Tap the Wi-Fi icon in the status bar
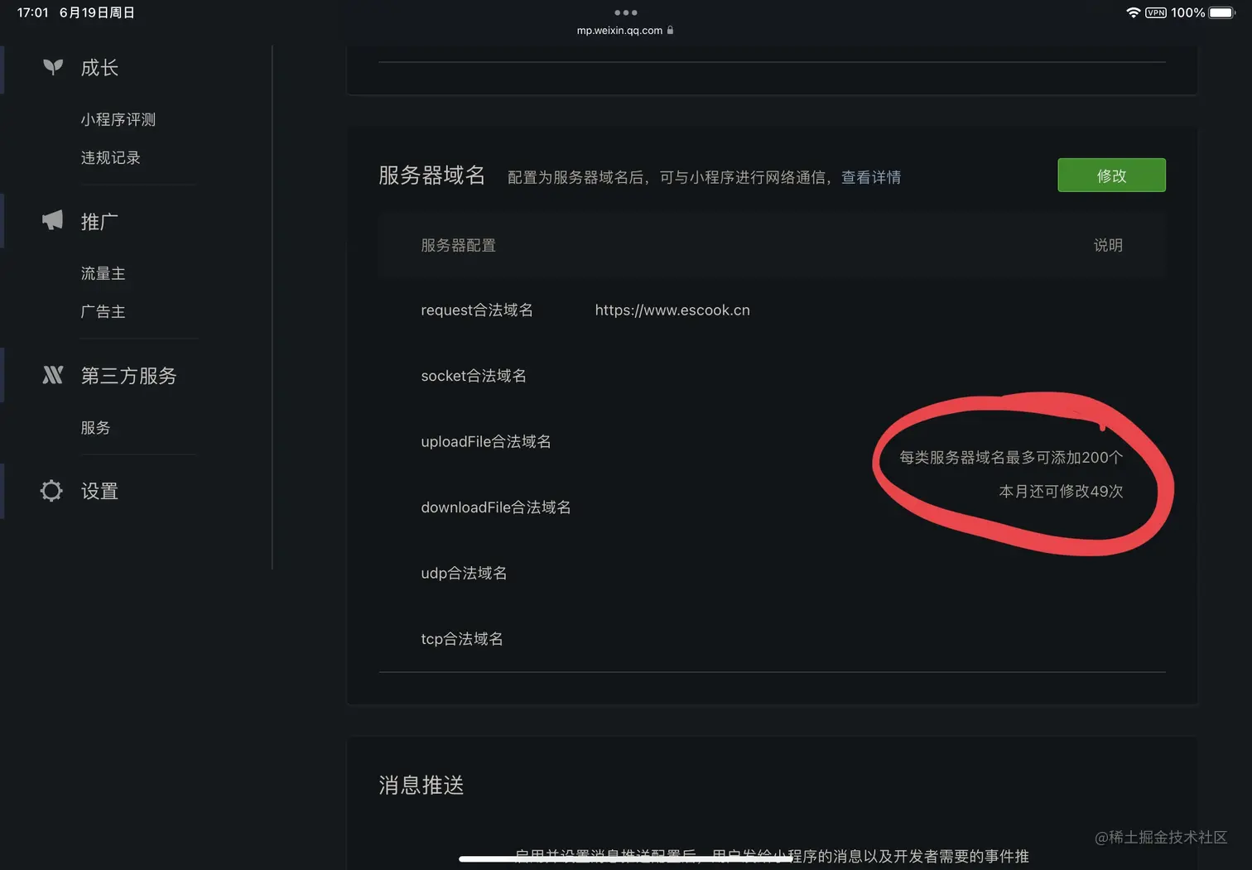 click(x=1133, y=12)
